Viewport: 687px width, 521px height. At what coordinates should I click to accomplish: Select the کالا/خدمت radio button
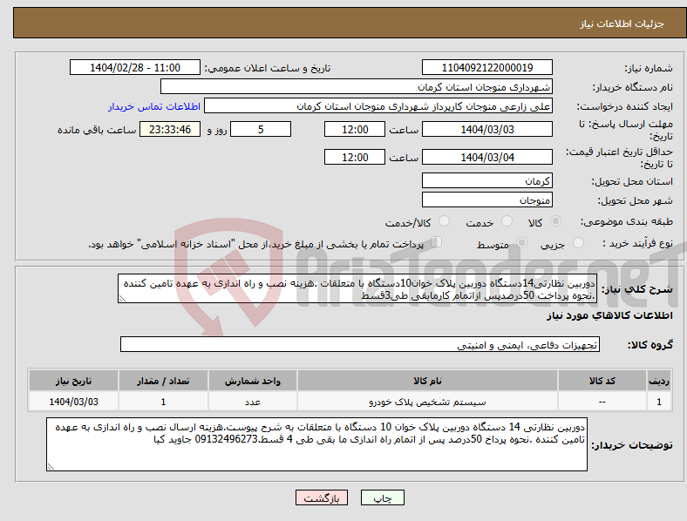click(444, 221)
